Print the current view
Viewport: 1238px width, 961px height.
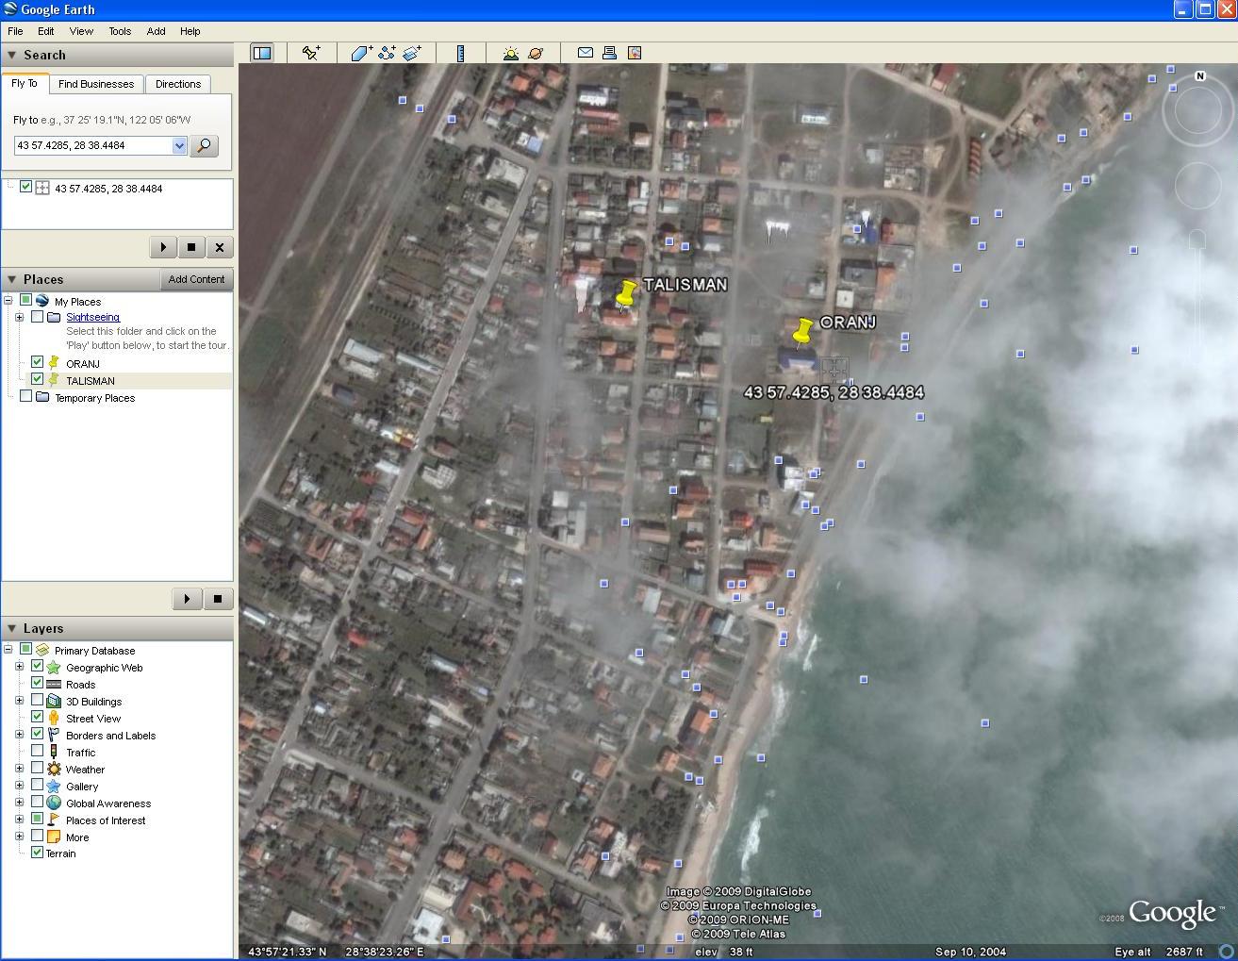pyautogui.click(x=609, y=53)
